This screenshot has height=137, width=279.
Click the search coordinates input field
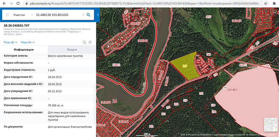point(58,15)
